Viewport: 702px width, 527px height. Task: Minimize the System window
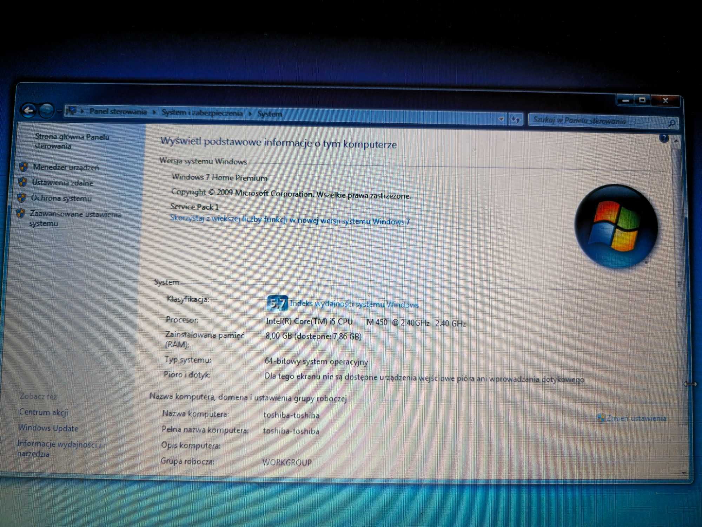pos(625,100)
